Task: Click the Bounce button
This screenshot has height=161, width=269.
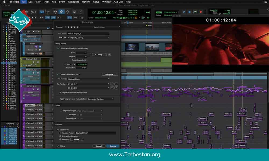Action: [x=113, y=146]
